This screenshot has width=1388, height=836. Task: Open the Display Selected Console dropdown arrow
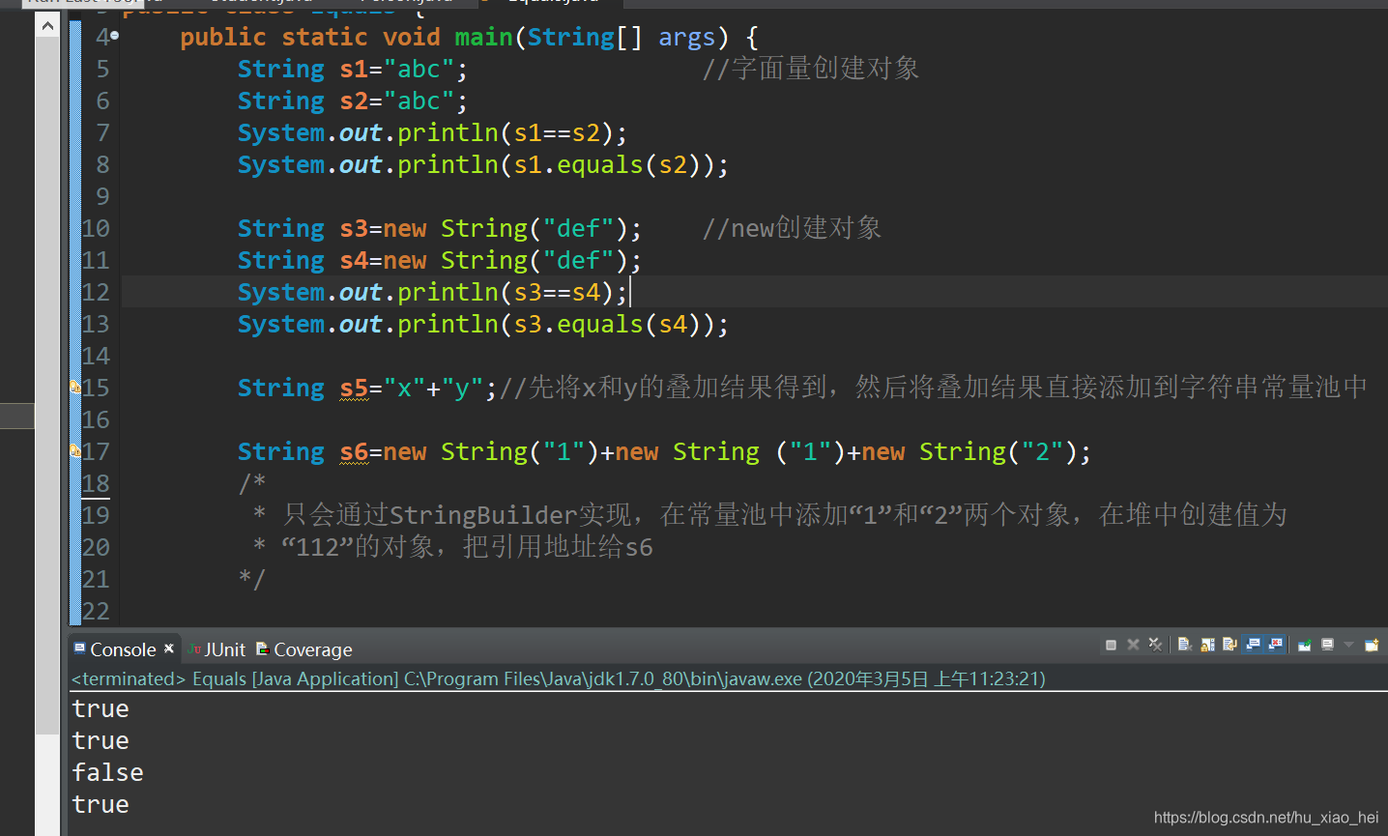(1348, 645)
